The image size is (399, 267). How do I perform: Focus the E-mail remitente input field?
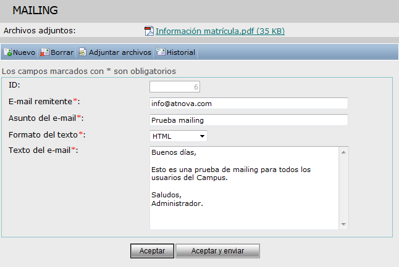[249, 104]
